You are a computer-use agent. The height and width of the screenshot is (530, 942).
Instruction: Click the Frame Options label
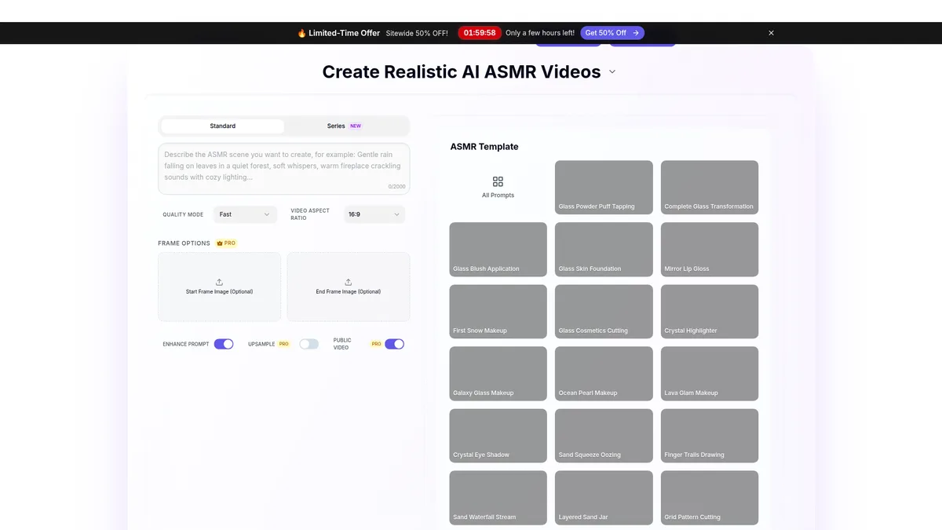tap(184, 243)
